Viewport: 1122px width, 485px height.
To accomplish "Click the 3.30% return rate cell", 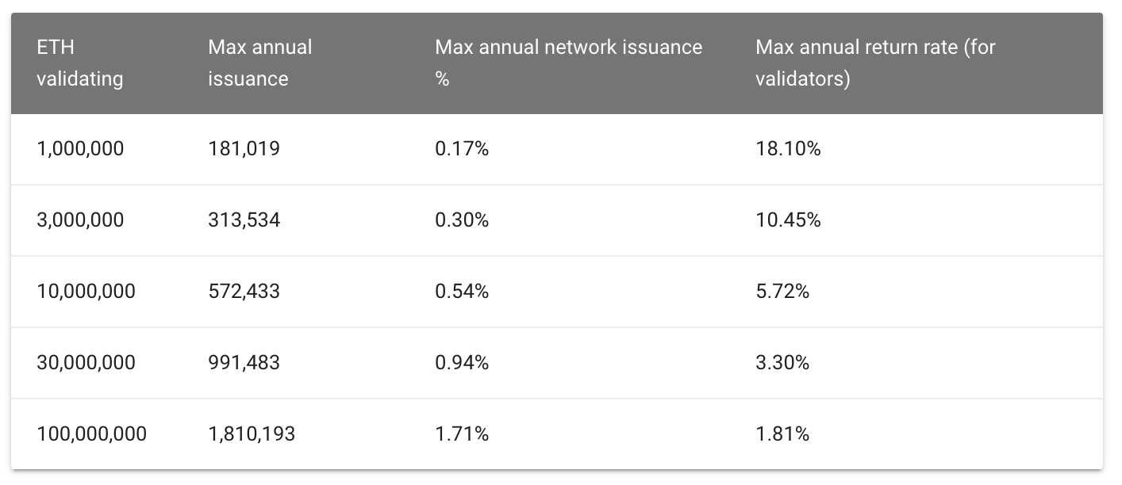I will click(x=782, y=363).
